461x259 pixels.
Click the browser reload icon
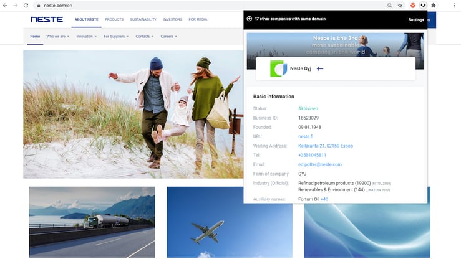pyautogui.click(x=25, y=5)
